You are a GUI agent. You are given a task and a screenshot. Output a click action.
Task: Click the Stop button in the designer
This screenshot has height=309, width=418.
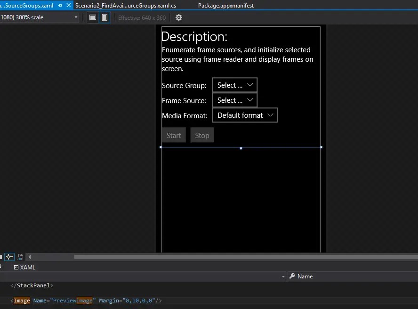202,135
